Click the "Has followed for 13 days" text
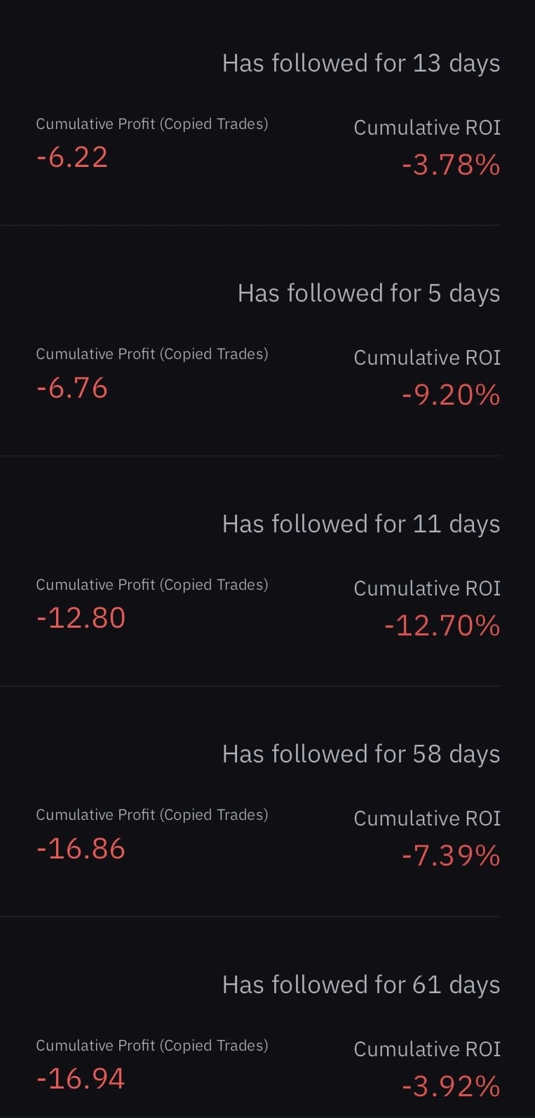Image resolution: width=535 pixels, height=1118 pixels. pos(361,63)
